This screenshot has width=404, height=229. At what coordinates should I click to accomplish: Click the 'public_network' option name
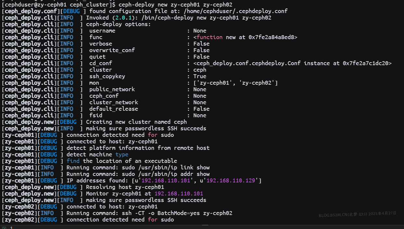(112, 89)
